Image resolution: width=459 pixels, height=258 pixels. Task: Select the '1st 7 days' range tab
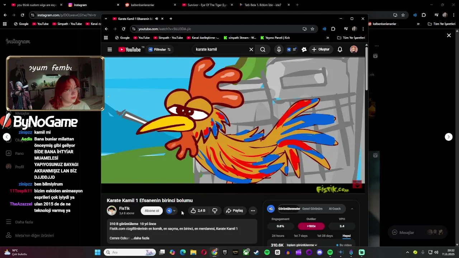(301, 236)
